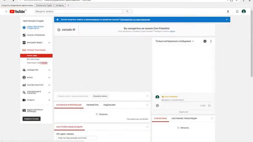Go to the YouTube home logo
Image resolution: width=253 pixels, height=142 pixels.
[17, 11]
